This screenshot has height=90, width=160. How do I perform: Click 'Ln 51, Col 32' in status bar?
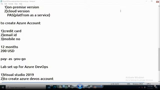(x=115, y=84)
